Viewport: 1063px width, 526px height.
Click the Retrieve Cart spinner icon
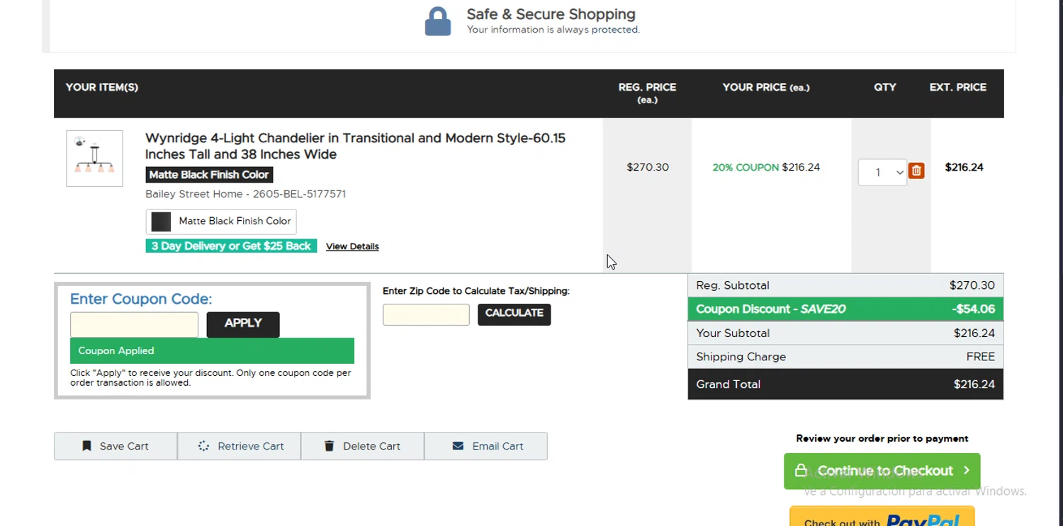coord(203,446)
